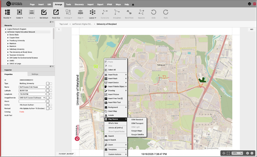The height and width of the screenshot is (157, 257).
Task: Collapse netTerrain Higher Education Network node
Action: click(6, 32)
